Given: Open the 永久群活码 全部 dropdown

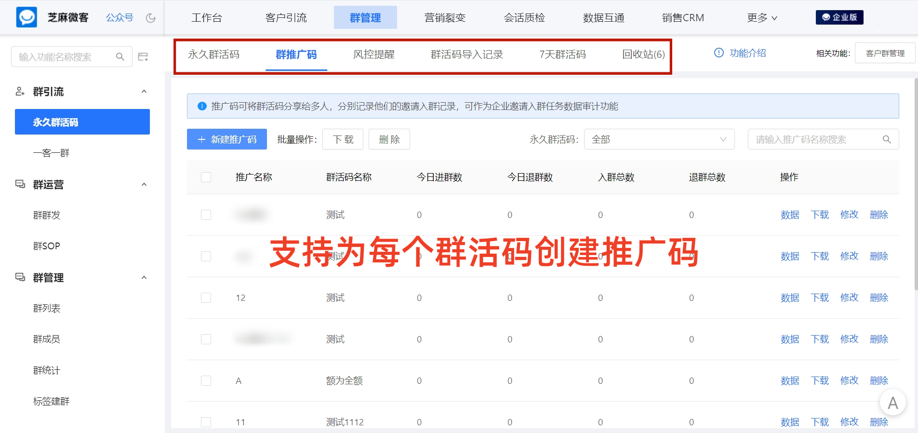Looking at the screenshot, I should 659,139.
